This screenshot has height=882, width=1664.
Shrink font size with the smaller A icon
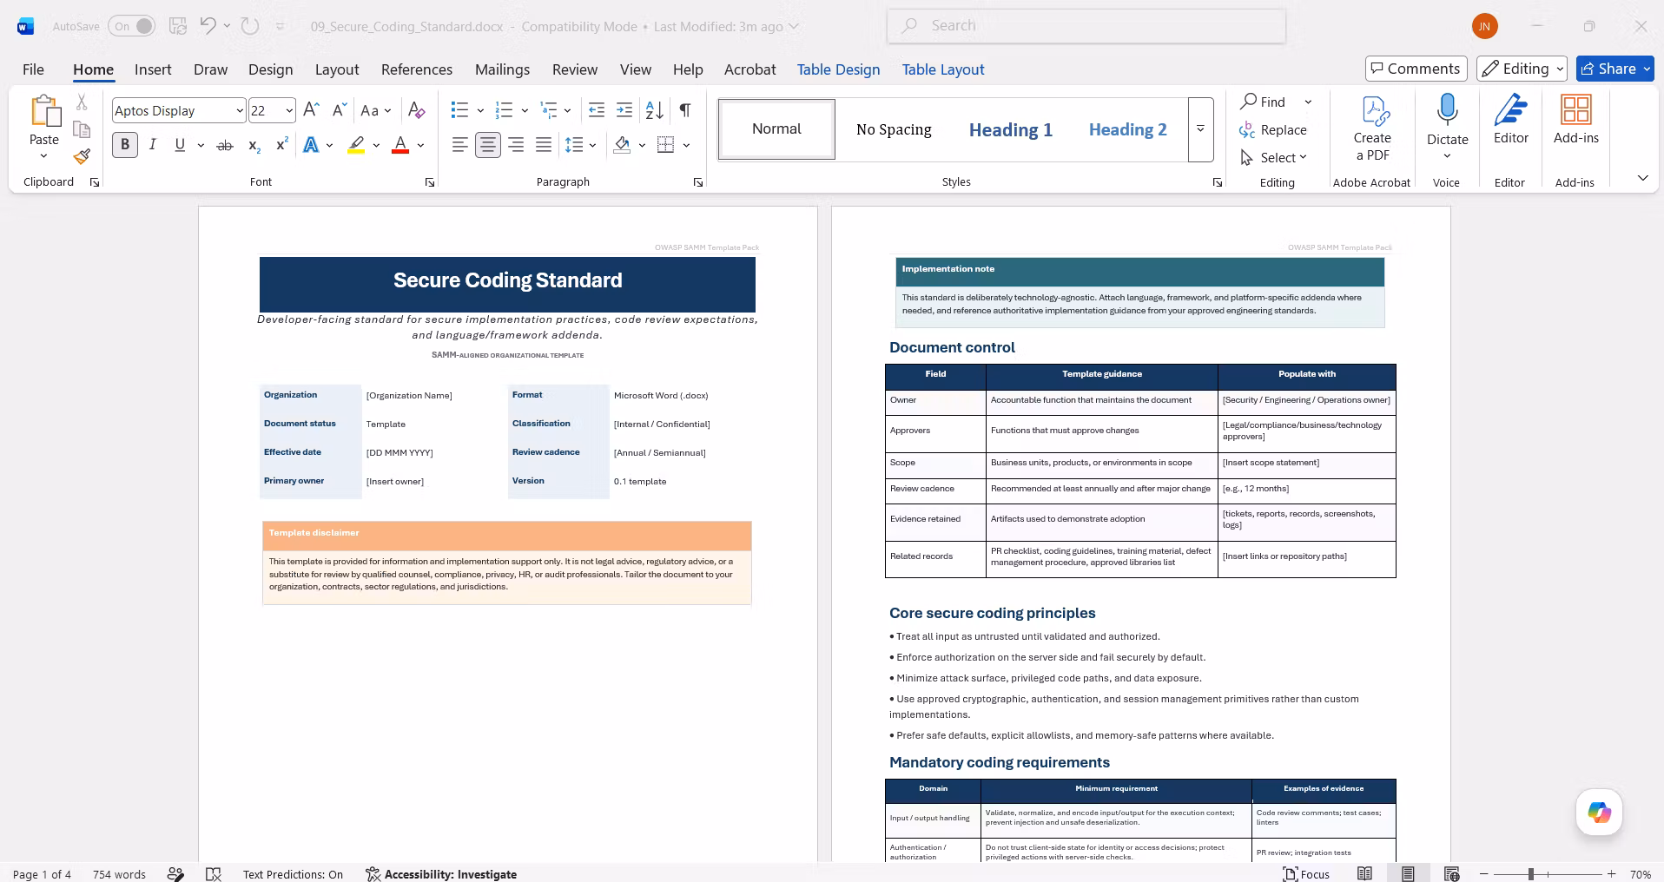[340, 110]
